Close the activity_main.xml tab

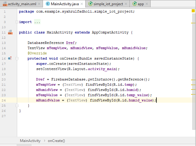tap(39, 4)
